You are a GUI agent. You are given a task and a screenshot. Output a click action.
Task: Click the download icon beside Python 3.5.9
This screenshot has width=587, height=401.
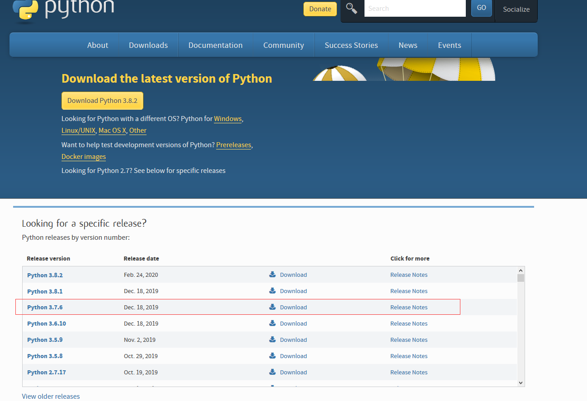pos(272,339)
